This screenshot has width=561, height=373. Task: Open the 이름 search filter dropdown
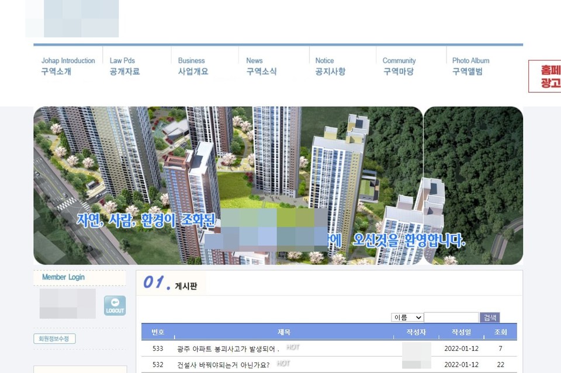point(407,317)
